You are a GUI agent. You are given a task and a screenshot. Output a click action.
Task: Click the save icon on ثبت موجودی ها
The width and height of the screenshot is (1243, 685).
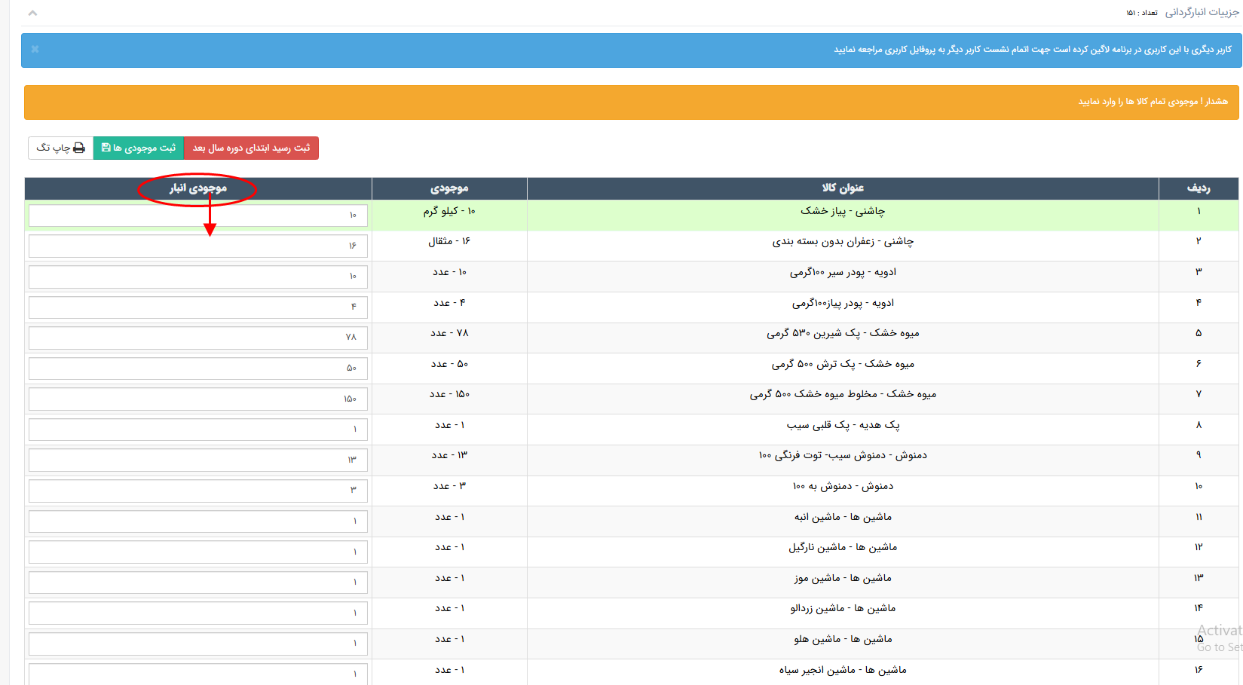click(106, 148)
